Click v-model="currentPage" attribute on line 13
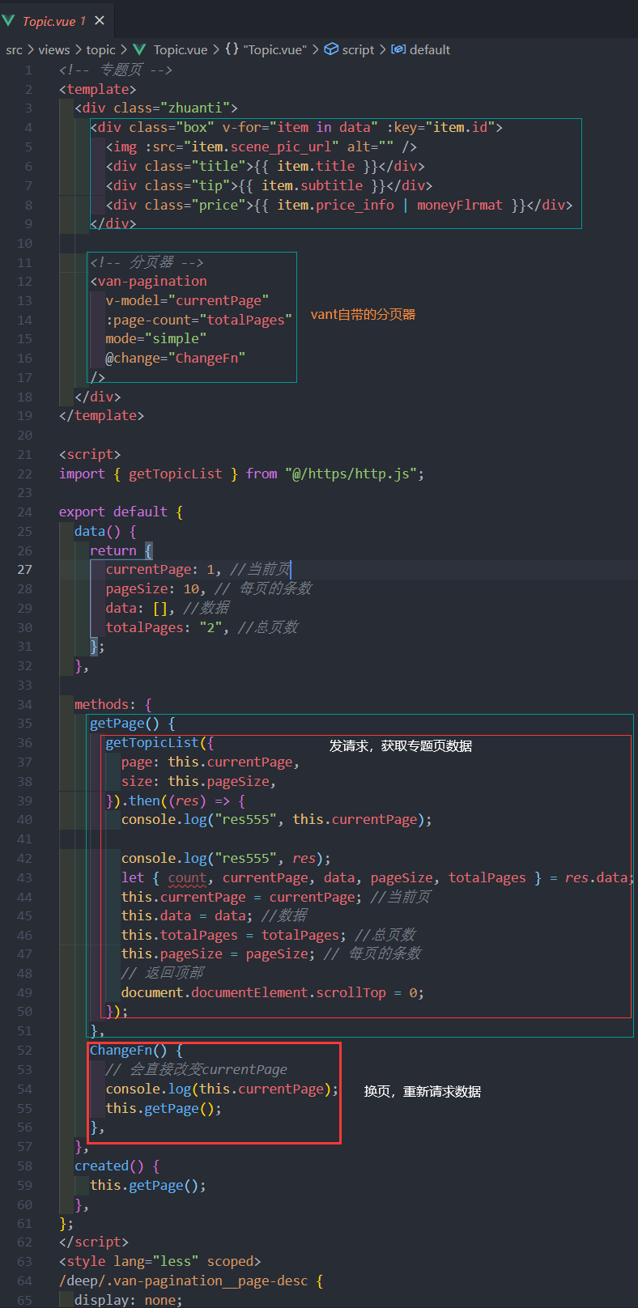This screenshot has width=638, height=1308. pos(187,301)
